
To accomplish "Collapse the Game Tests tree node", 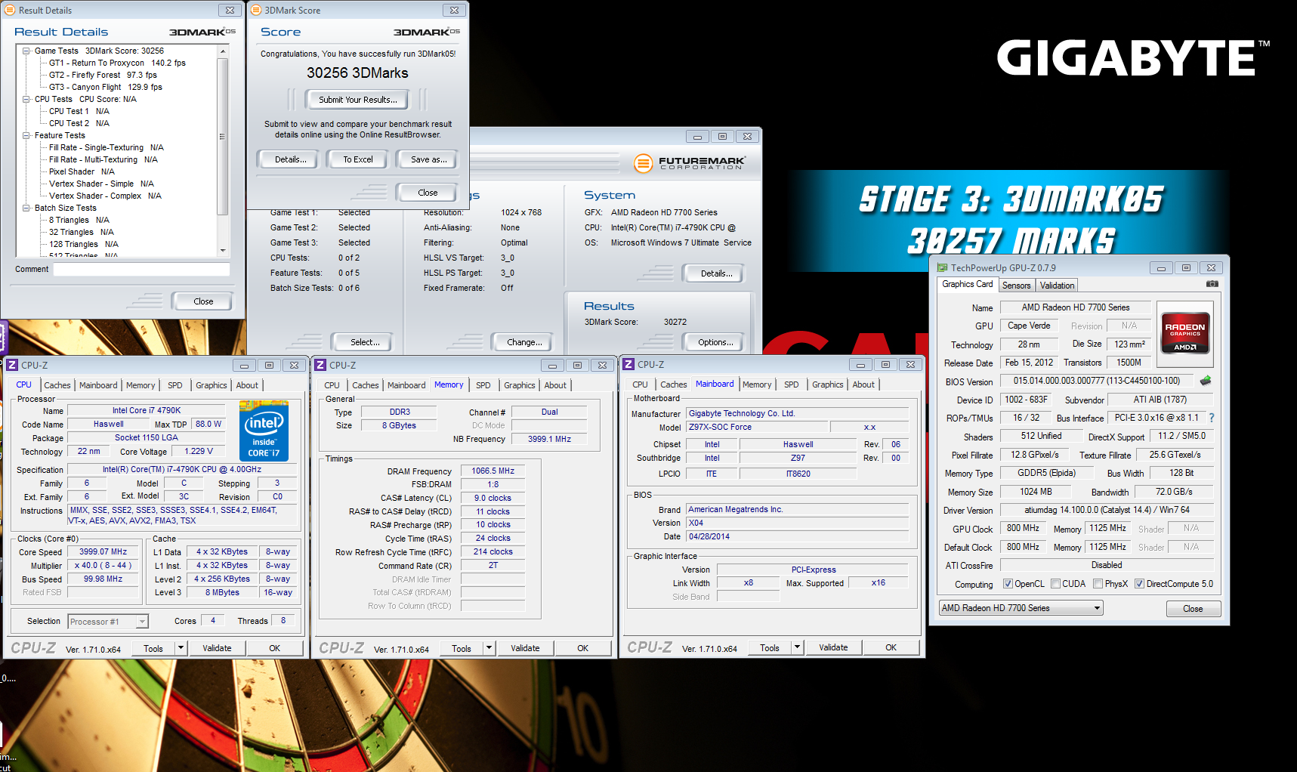I will point(26,51).
